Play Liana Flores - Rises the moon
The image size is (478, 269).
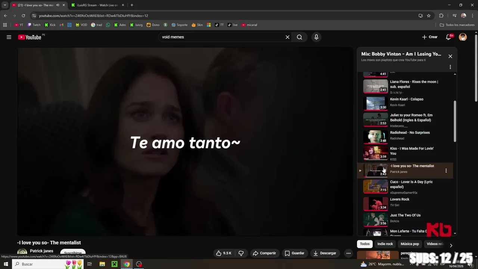pos(405,87)
